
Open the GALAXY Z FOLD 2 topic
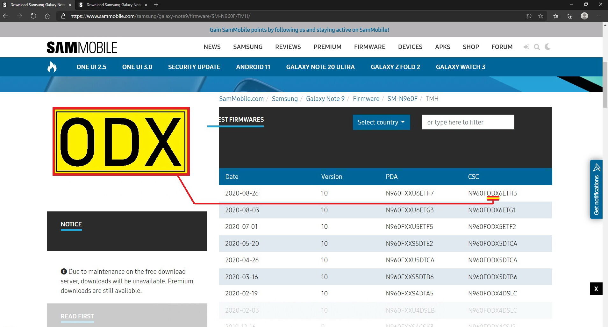tap(395, 67)
